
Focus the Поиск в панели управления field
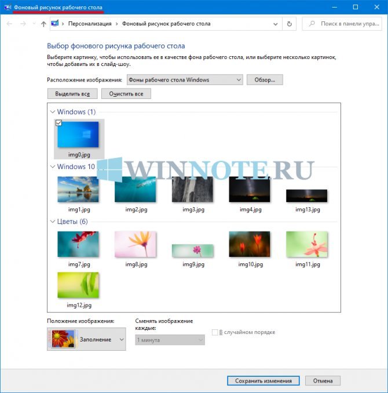342,24
